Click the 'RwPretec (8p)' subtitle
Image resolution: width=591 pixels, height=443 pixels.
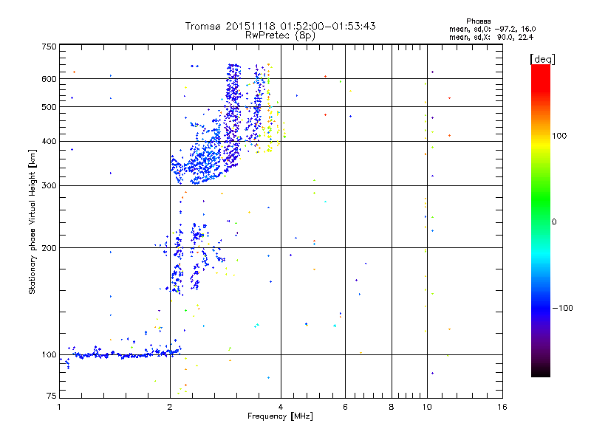point(280,35)
